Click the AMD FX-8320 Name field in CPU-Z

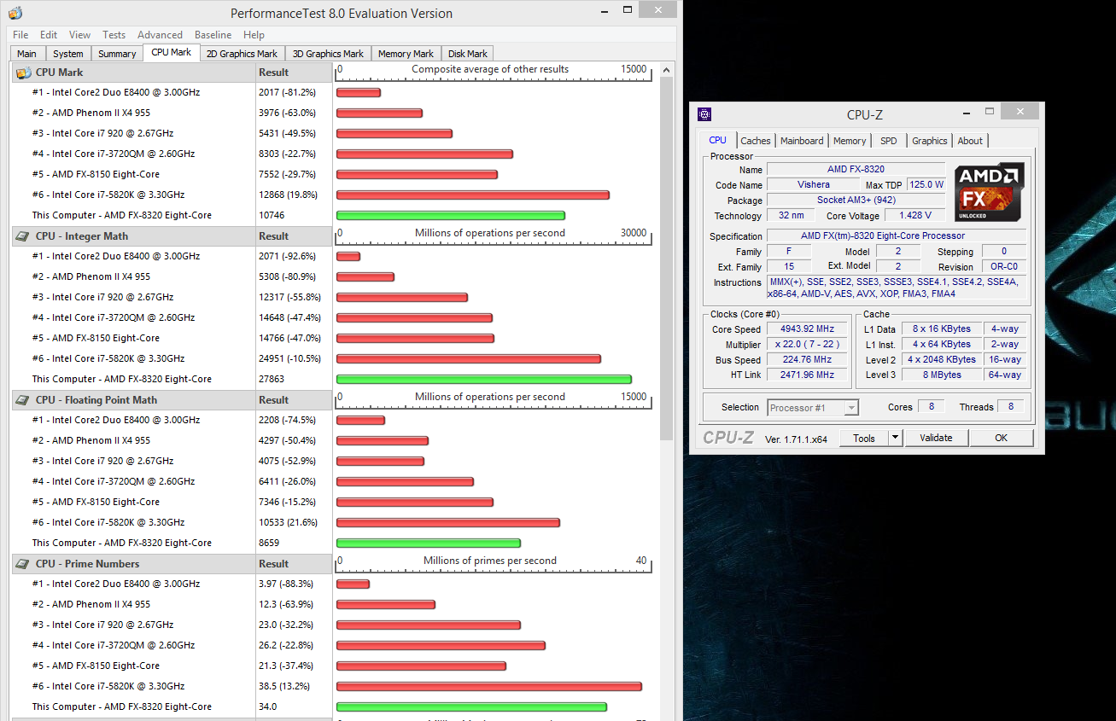coord(856,170)
